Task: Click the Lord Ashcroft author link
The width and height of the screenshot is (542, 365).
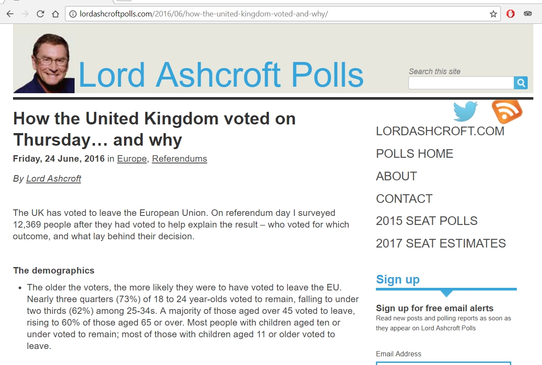Action: (x=54, y=179)
